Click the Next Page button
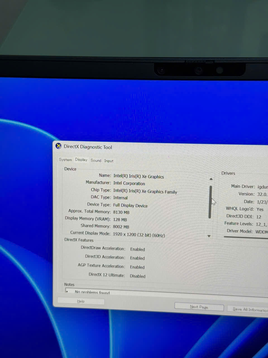The height and width of the screenshot is (358, 268). [199, 307]
